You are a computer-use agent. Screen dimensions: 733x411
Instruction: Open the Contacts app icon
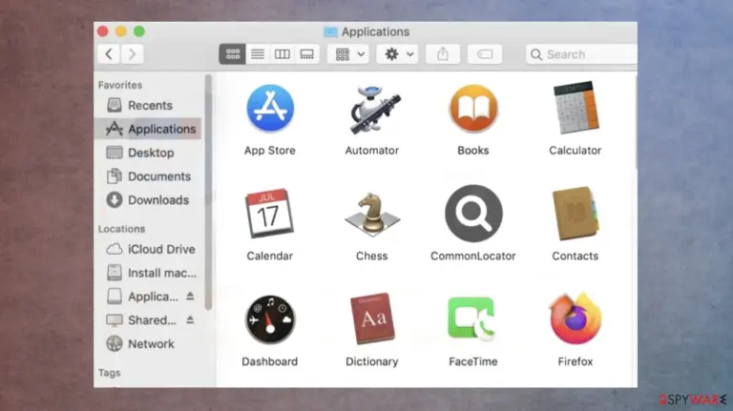(x=576, y=214)
